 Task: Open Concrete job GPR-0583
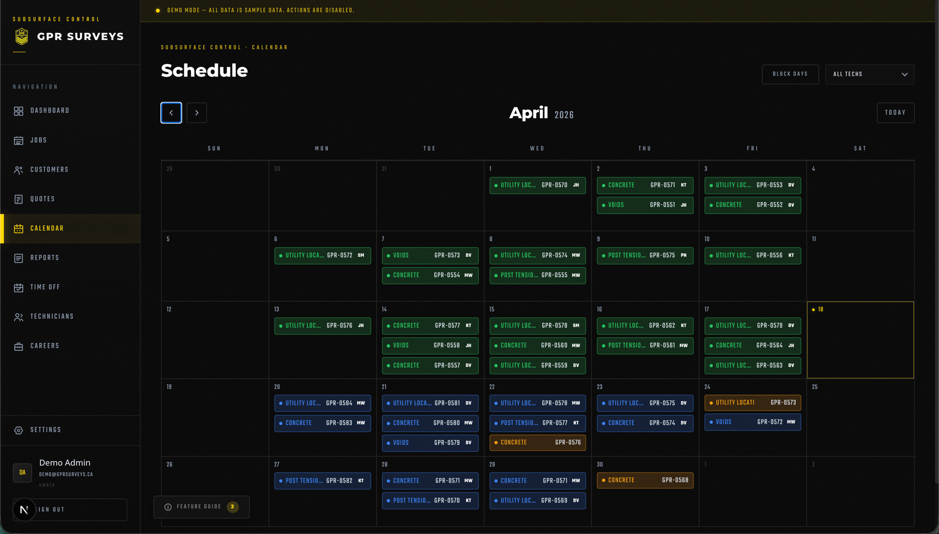coord(323,423)
